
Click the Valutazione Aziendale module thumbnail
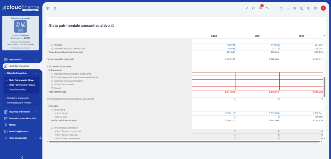click(x=20, y=26)
